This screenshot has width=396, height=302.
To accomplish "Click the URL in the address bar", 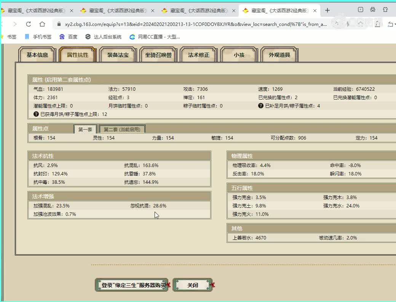I will [x=196, y=24].
